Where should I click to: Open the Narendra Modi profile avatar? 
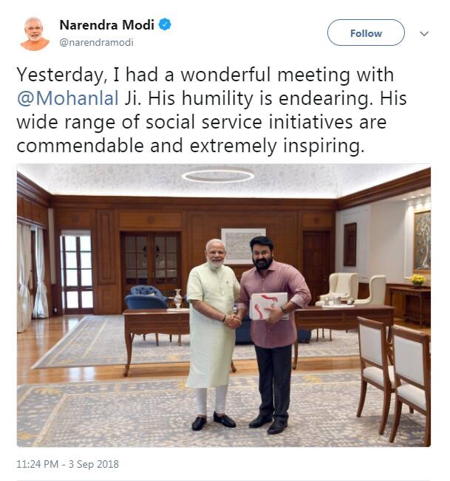coord(34,33)
